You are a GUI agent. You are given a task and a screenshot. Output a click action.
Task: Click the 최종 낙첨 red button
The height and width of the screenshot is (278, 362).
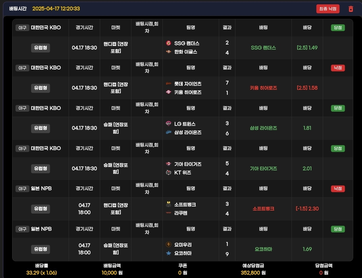(328, 9)
